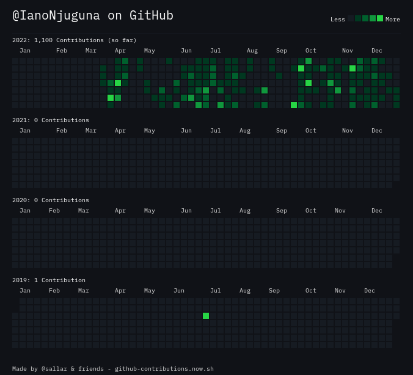Click the 'Feb' label in the 2022 chart
This screenshot has width=413, height=375.
(62, 51)
